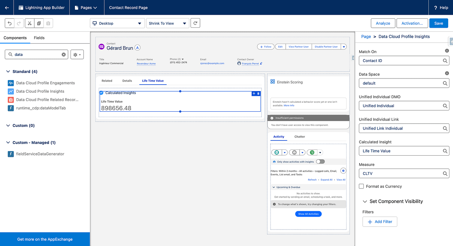Switch to the Fields tab
Image resolution: width=453 pixels, height=246 pixels.
coord(39,38)
